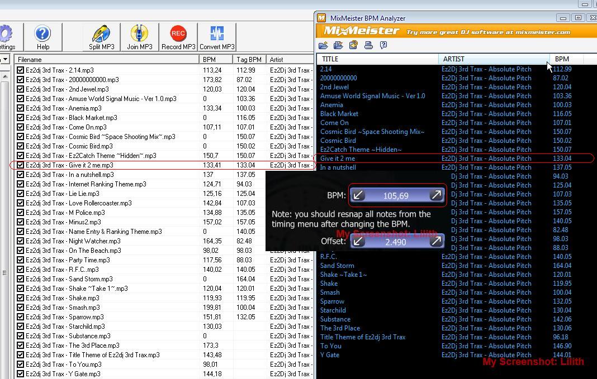
Task: Uncheck the Give it 2 me.mp3 checkbox
Action: [20, 165]
